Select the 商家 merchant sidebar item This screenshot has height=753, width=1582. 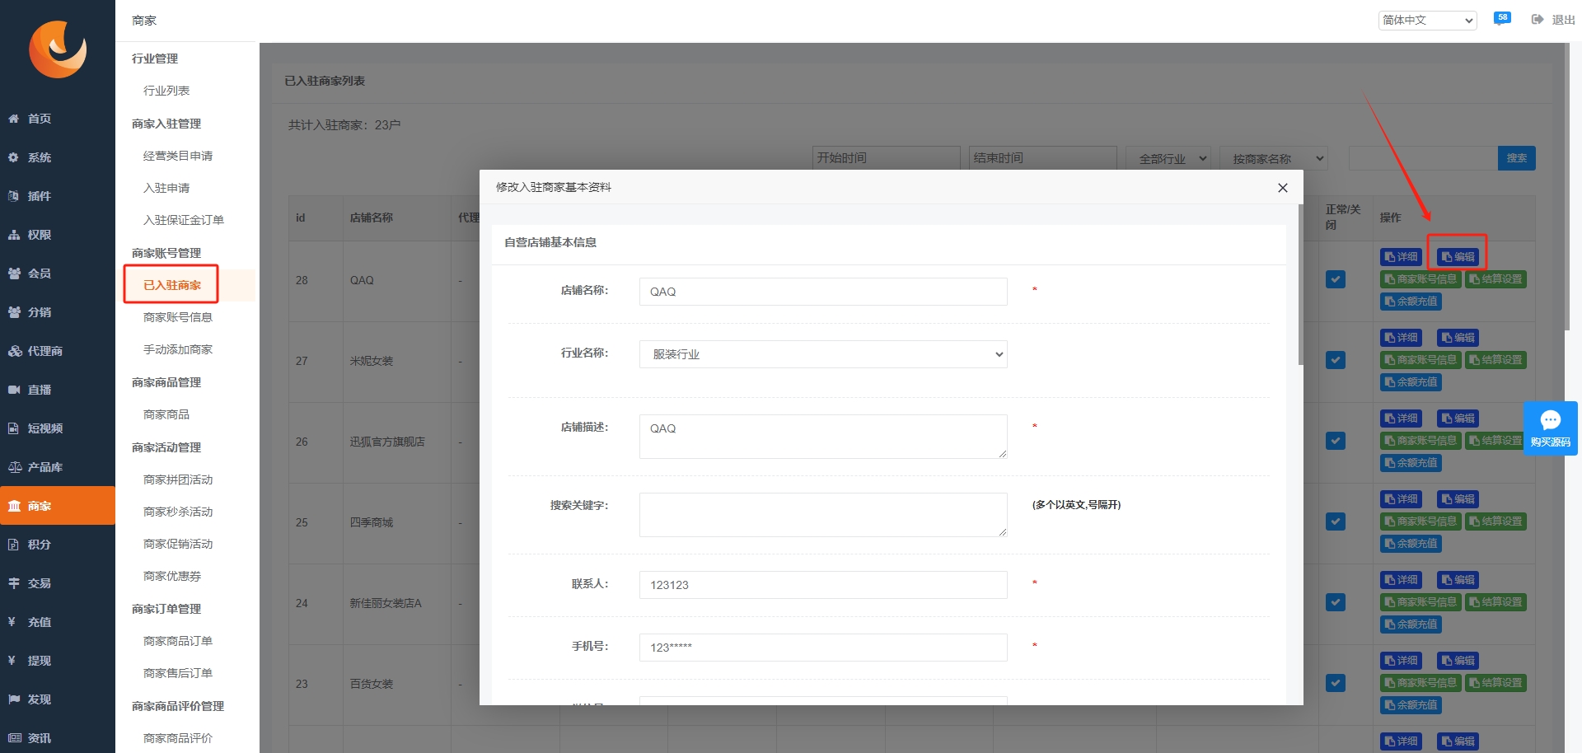tap(58, 506)
